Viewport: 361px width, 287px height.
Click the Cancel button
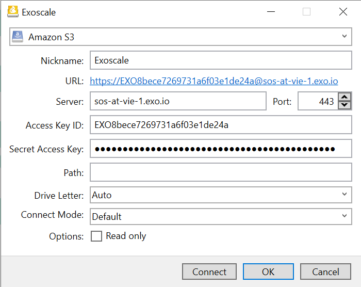tap(325, 272)
